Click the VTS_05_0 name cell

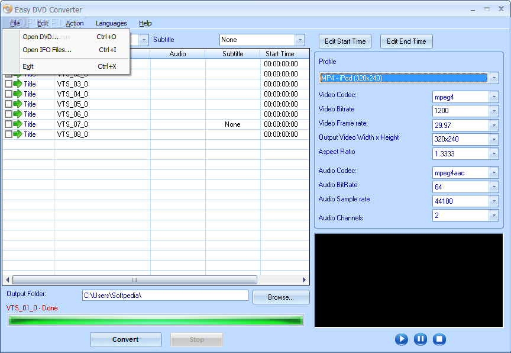(102, 104)
